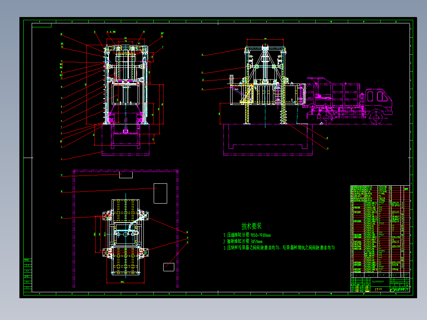This screenshot has width=427, height=320.
Task: Select small white rectangle at plan view top
Action: 126,175
